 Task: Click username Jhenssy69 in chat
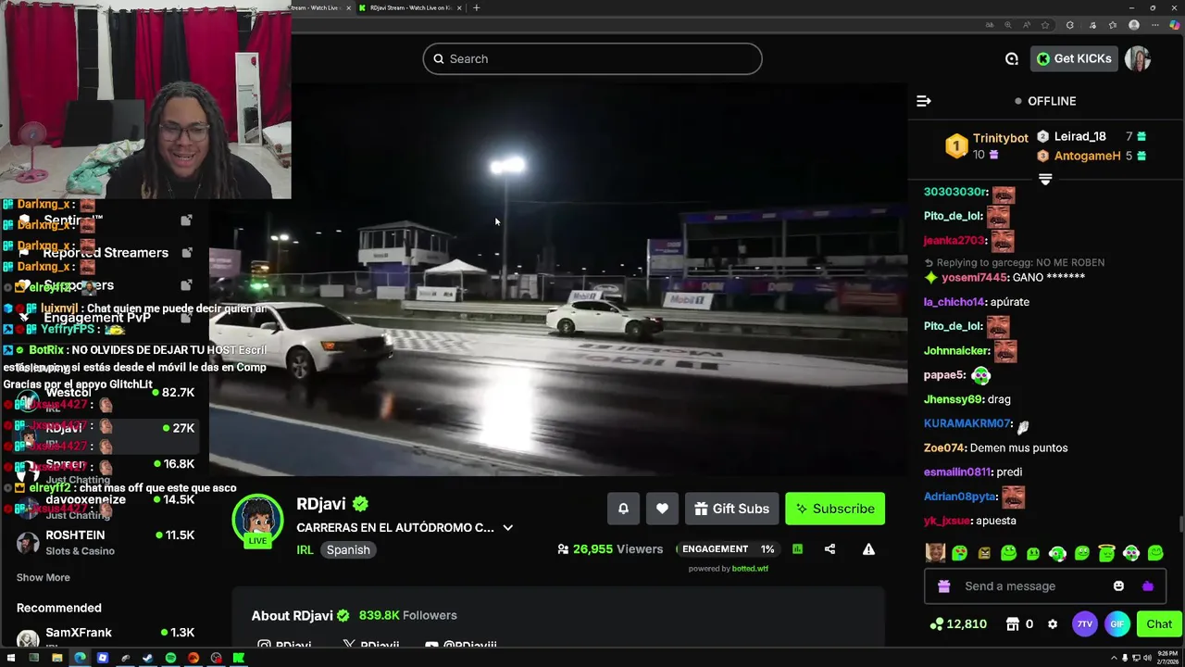(954, 399)
